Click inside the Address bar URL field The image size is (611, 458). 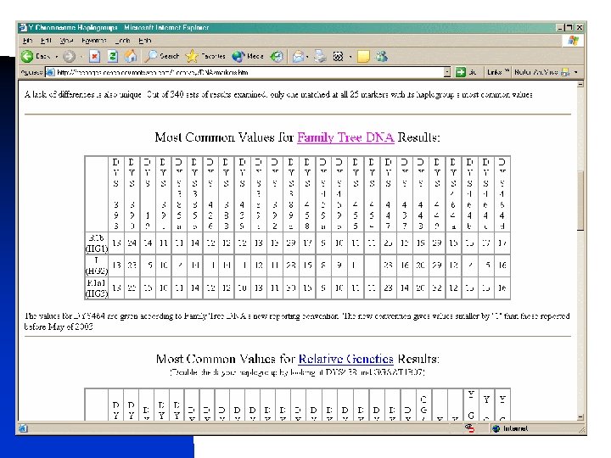[x=249, y=72]
